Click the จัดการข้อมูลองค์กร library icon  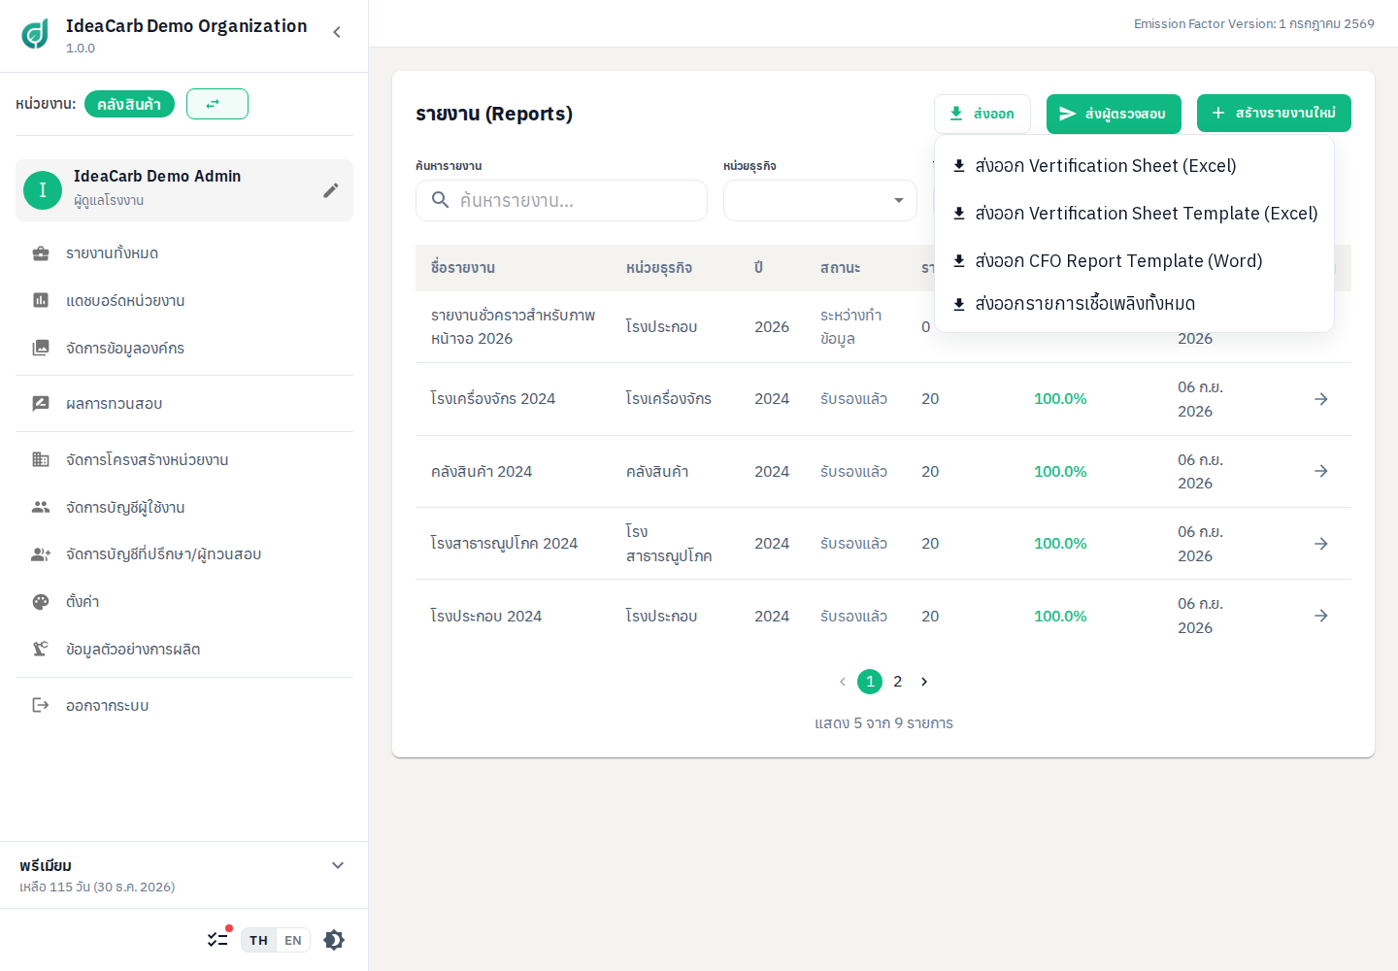pyautogui.click(x=41, y=348)
